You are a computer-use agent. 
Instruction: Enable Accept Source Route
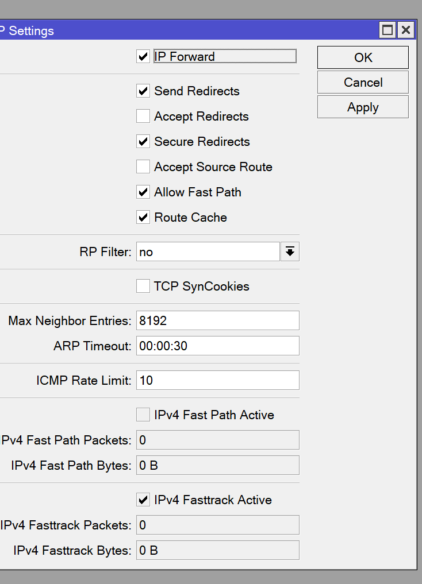[143, 167]
